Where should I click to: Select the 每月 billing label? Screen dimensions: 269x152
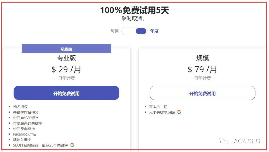114,31
